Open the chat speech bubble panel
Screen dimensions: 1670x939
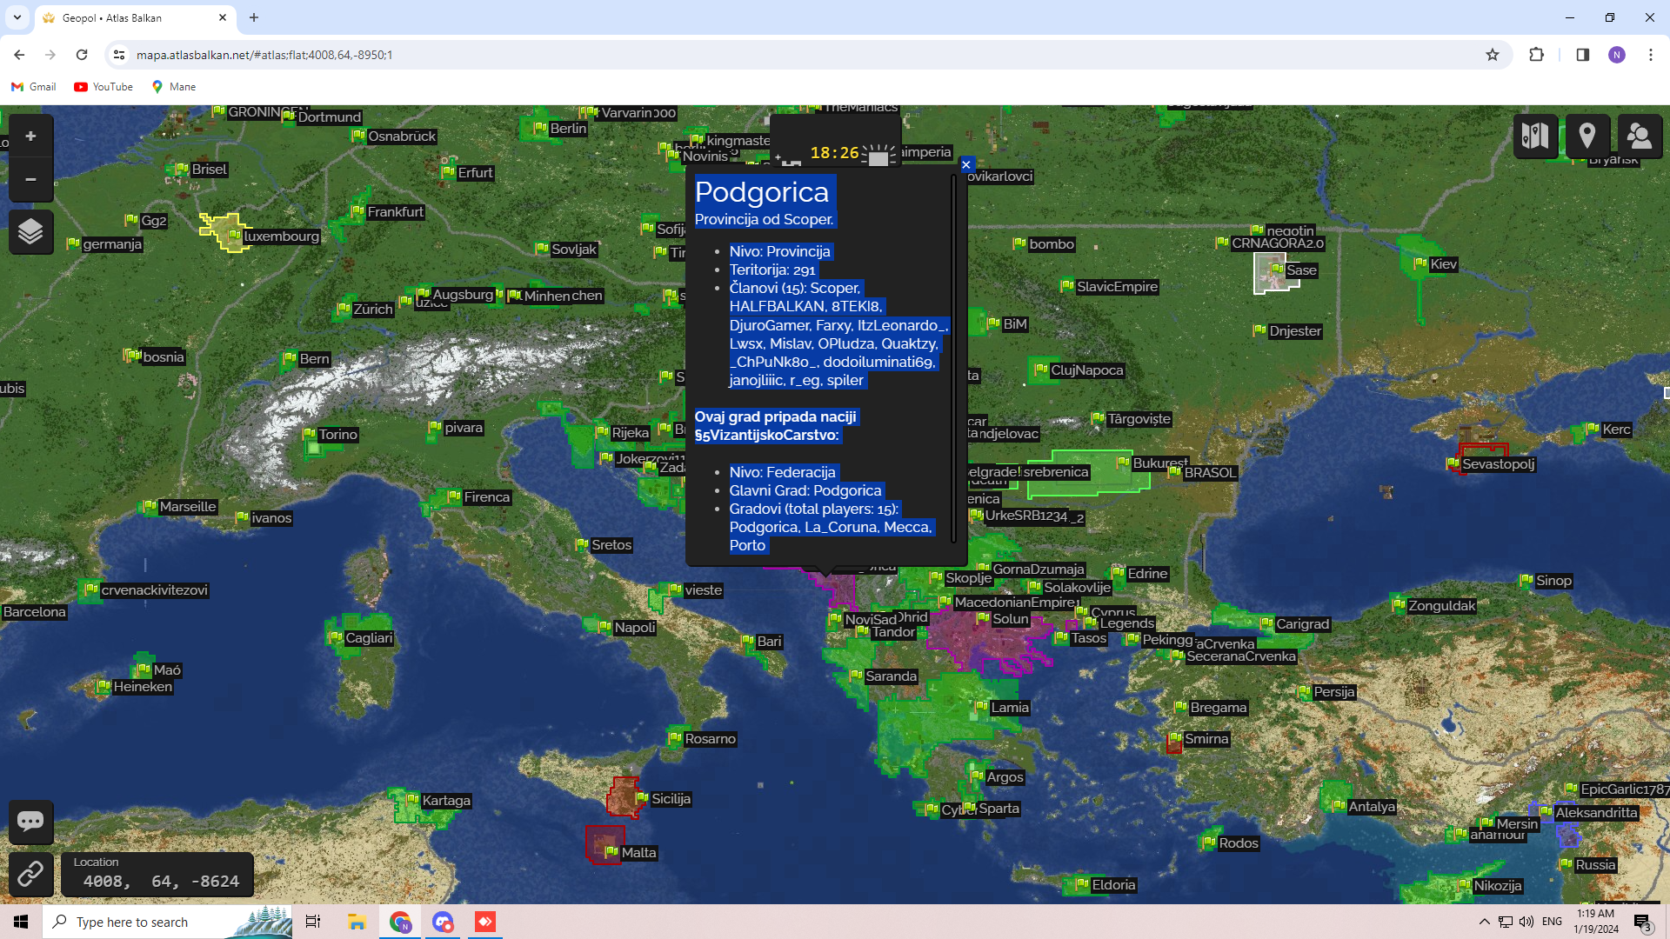tap(30, 822)
